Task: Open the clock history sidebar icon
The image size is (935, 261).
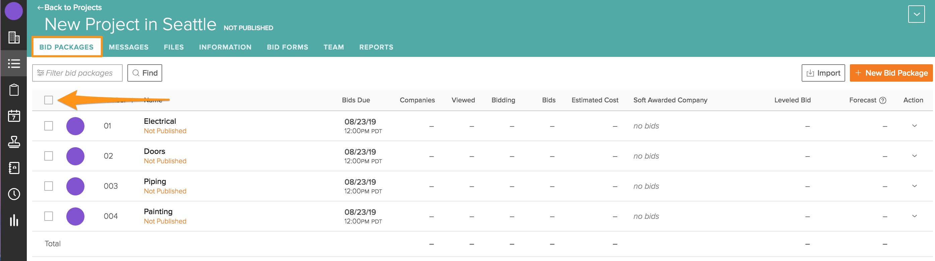Action: (x=14, y=194)
